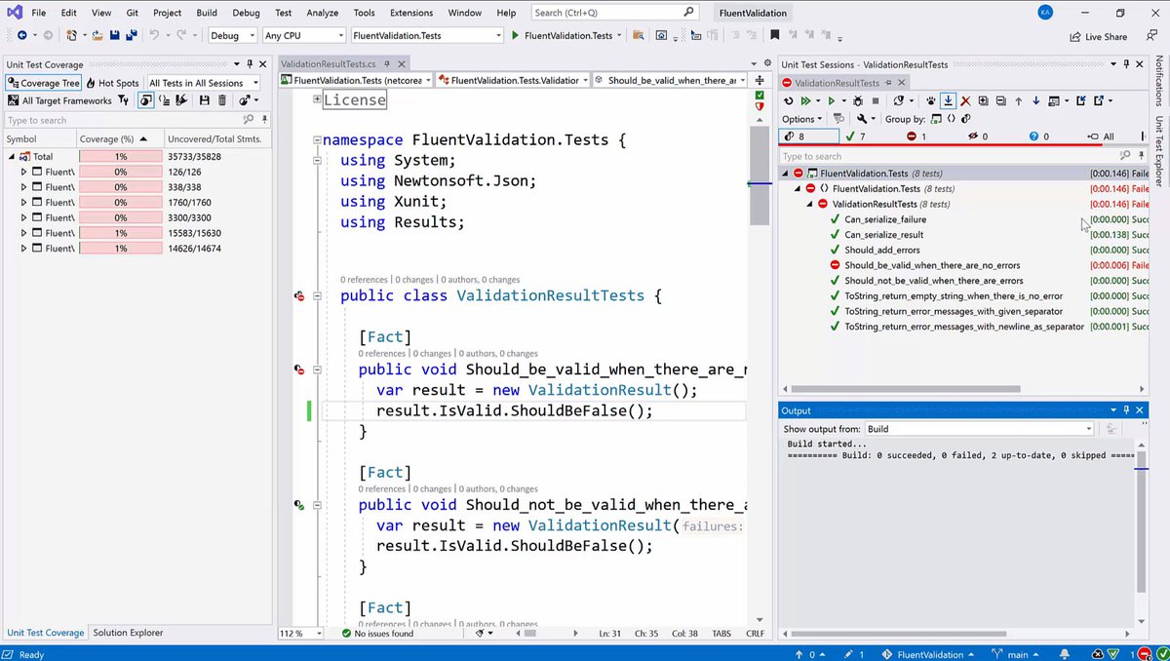This screenshot has height=661, width=1170.
Task: Click the Live Share button
Action: [x=1097, y=36]
